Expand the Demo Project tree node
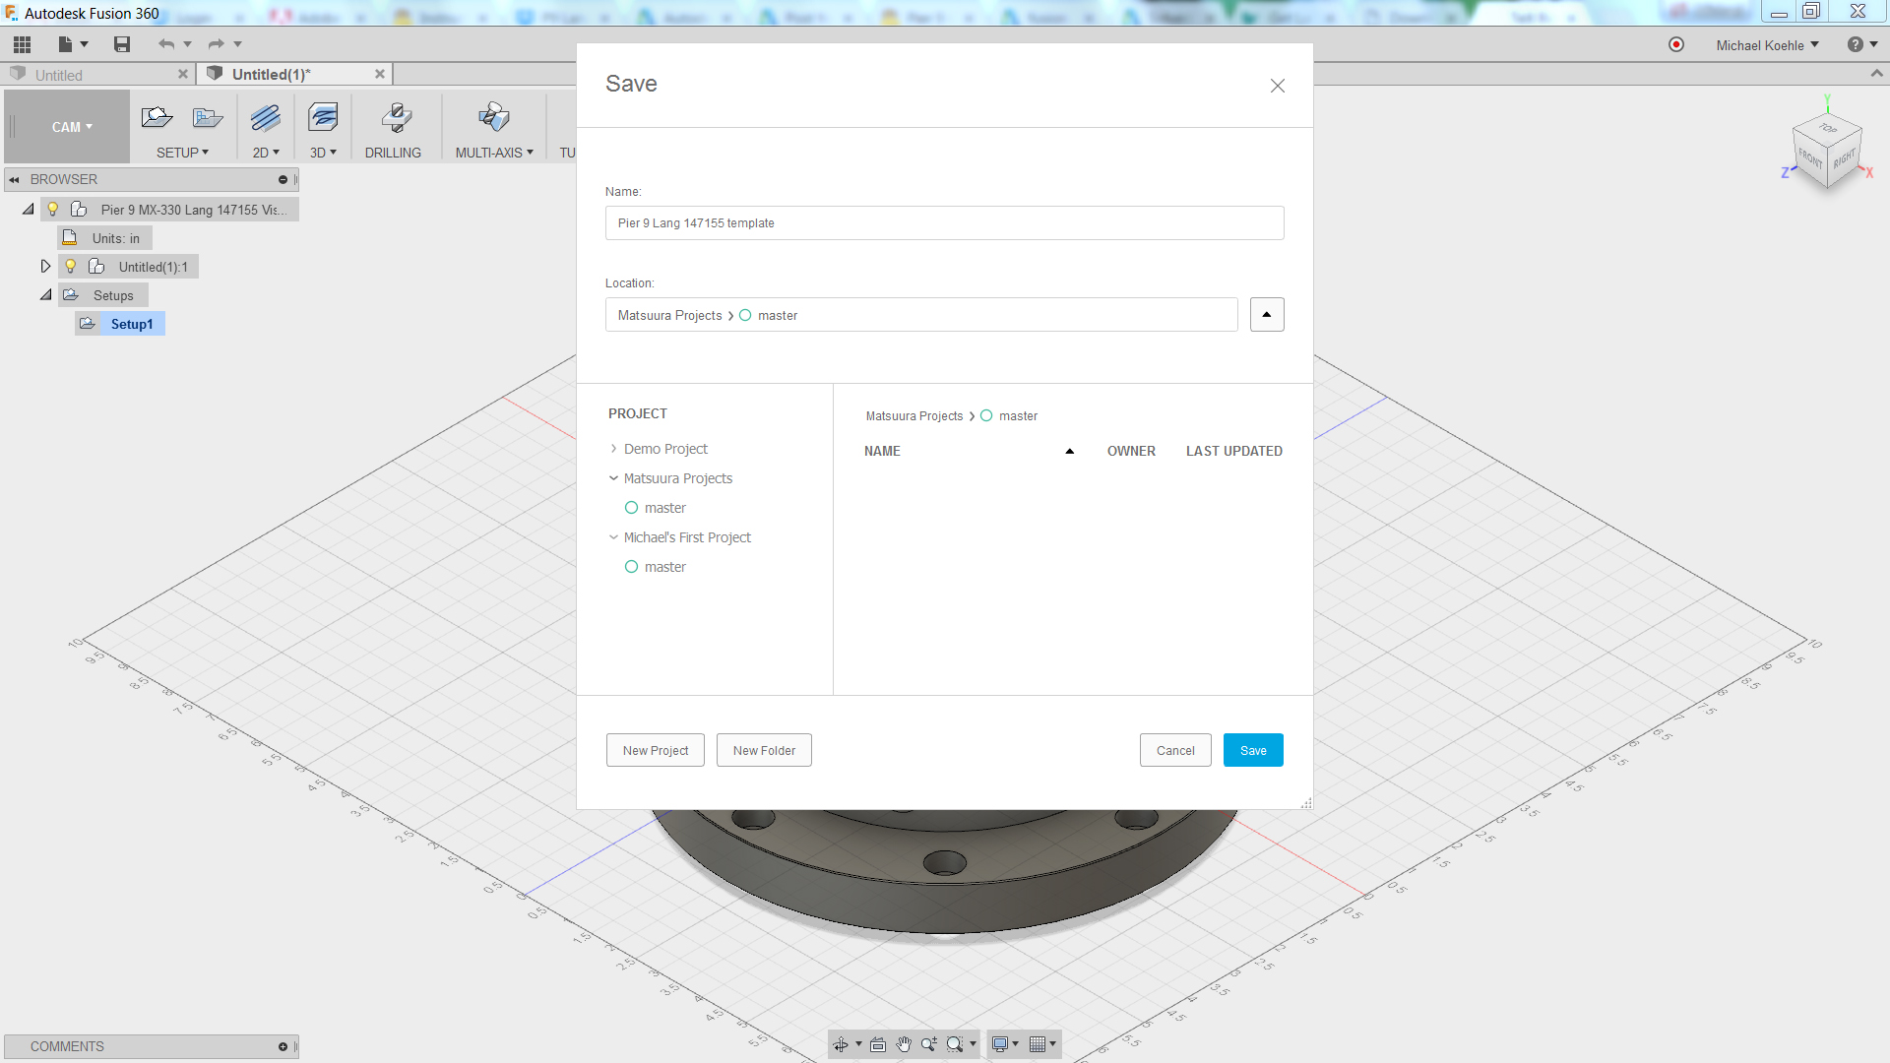Viewport: 1890px width, 1063px height. click(613, 449)
